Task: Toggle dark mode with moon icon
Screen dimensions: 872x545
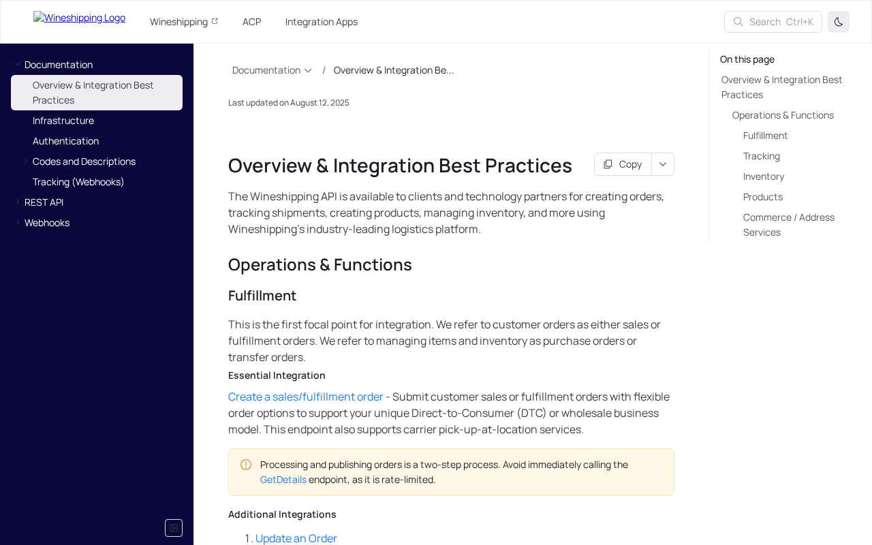Action: 839,22
